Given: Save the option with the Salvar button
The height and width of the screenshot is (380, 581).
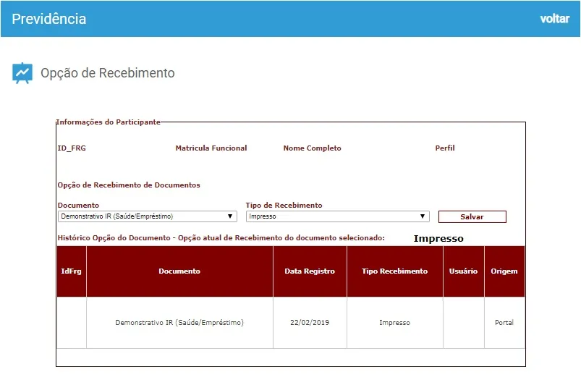Looking at the screenshot, I should click(x=472, y=217).
